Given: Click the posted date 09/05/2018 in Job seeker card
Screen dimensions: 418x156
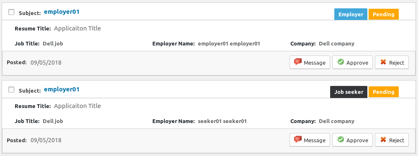Looking at the screenshot, I should coord(46,140).
